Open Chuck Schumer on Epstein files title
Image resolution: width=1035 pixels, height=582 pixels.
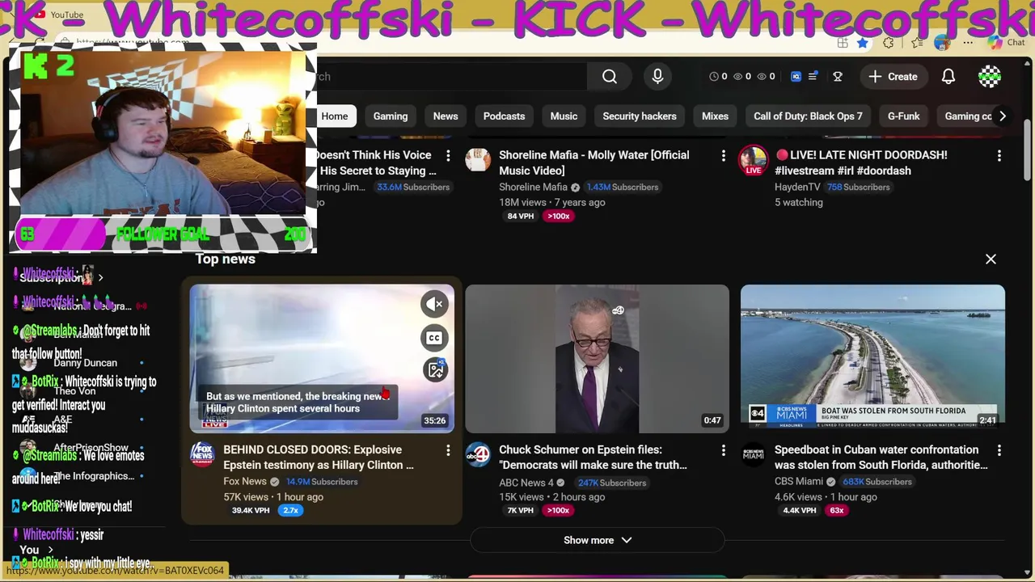(593, 458)
